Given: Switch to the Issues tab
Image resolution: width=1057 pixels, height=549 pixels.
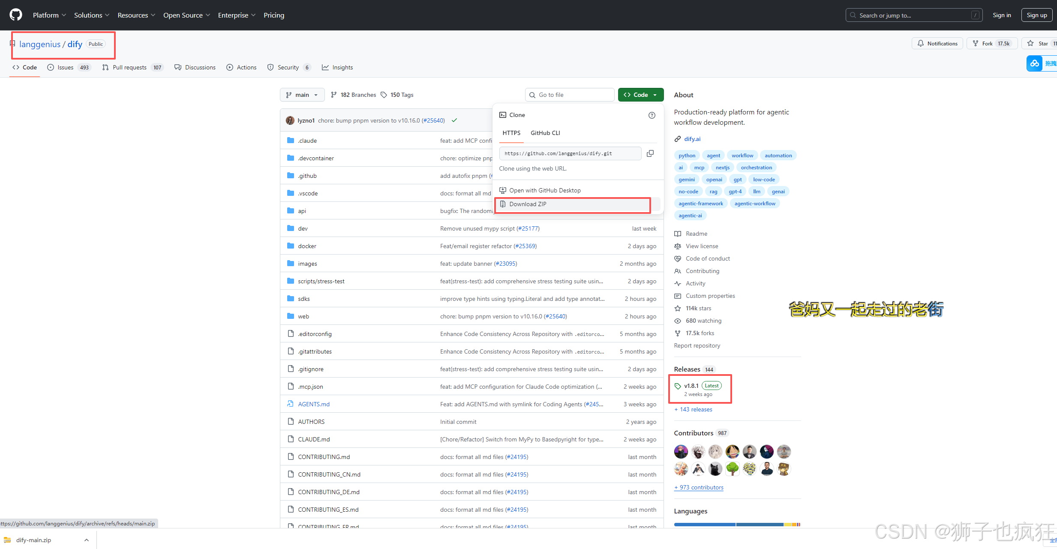Looking at the screenshot, I should pos(69,67).
